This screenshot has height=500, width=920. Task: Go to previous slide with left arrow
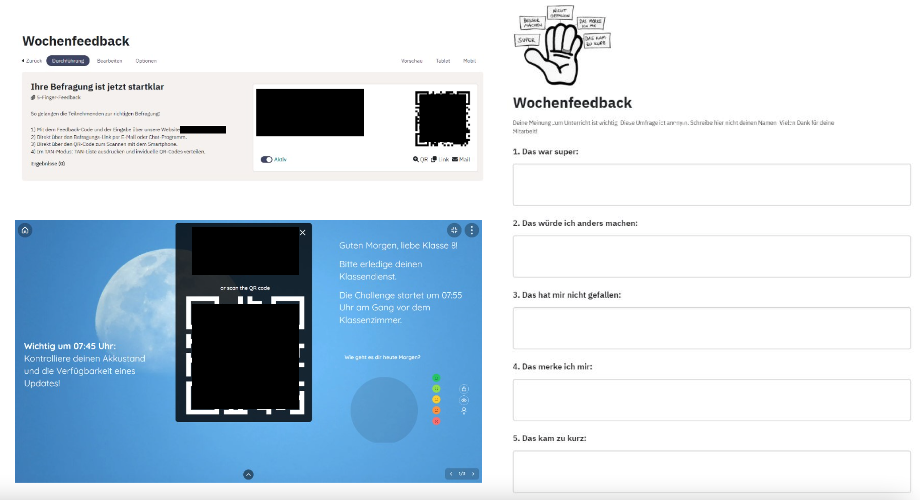tap(451, 474)
